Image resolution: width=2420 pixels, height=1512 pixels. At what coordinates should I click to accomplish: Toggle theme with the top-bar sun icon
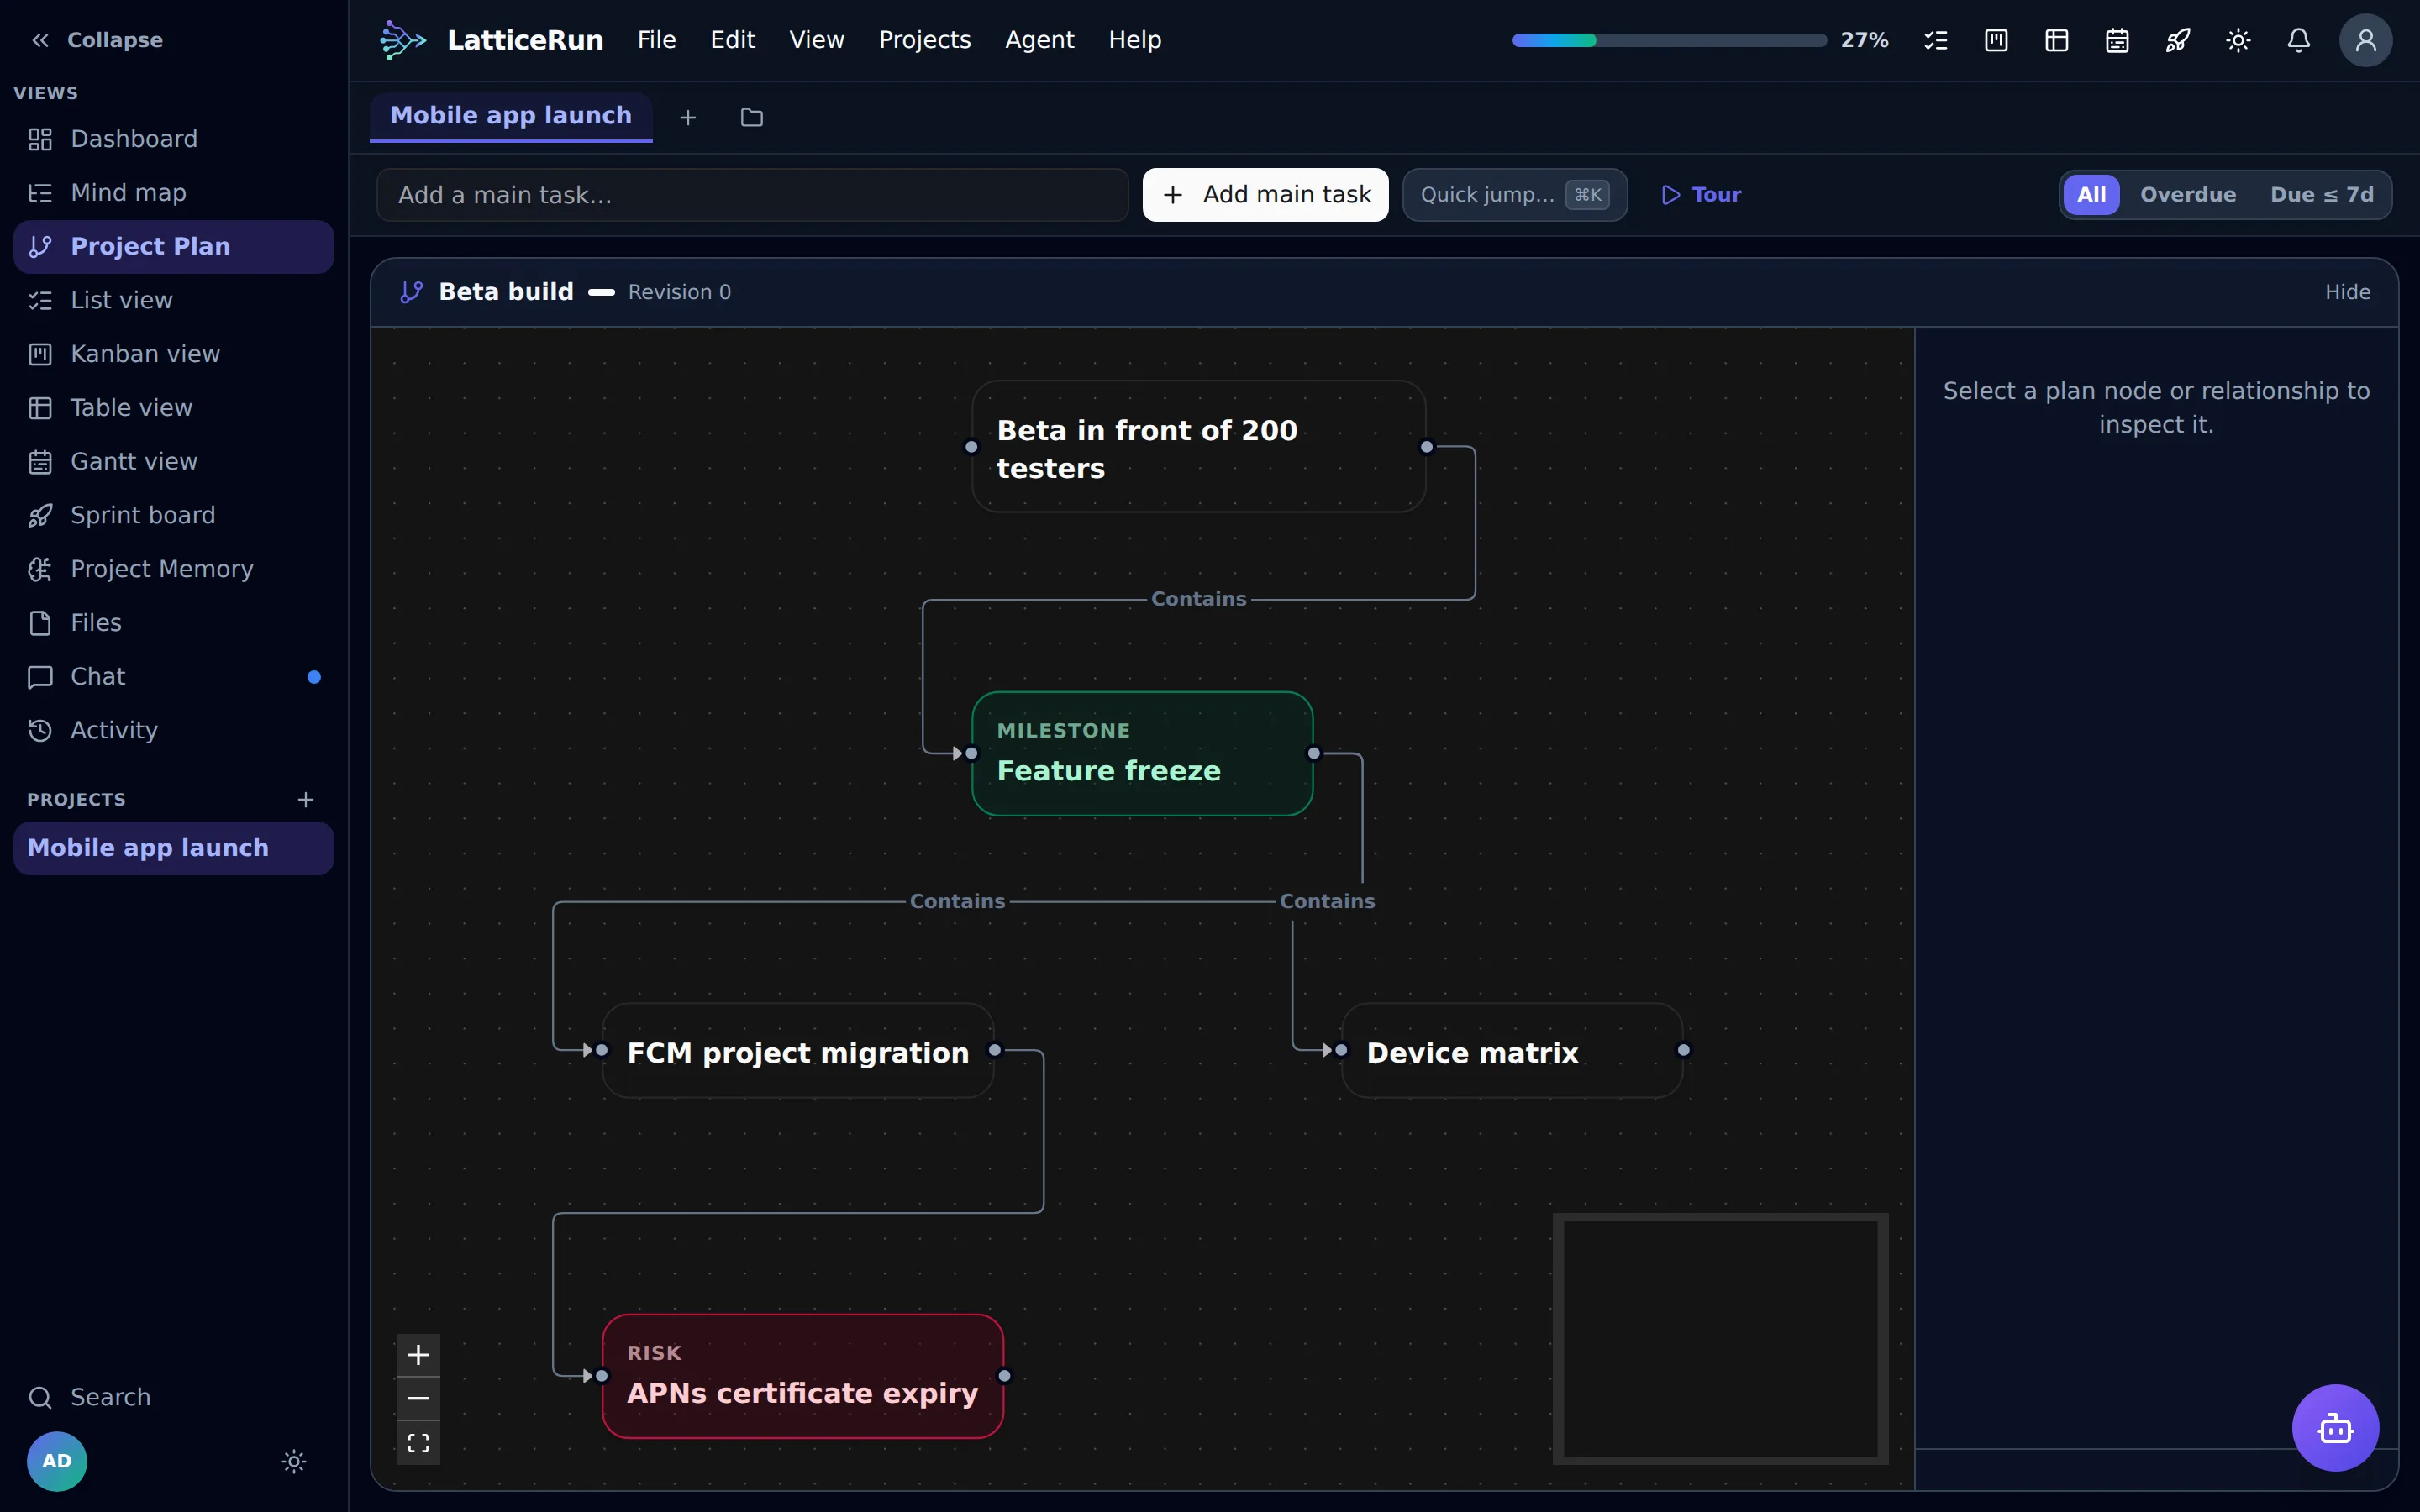pyautogui.click(x=2238, y=40)
